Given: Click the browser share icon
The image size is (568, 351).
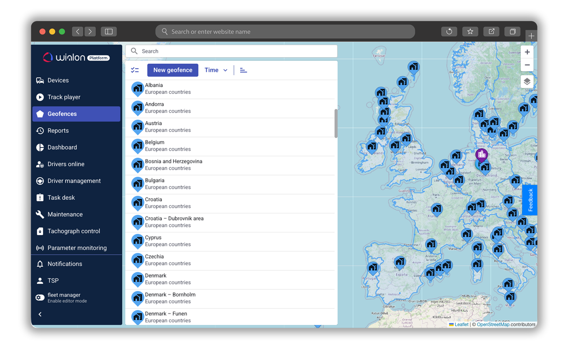Looking at the screenshot, I should tap(491, 32).
